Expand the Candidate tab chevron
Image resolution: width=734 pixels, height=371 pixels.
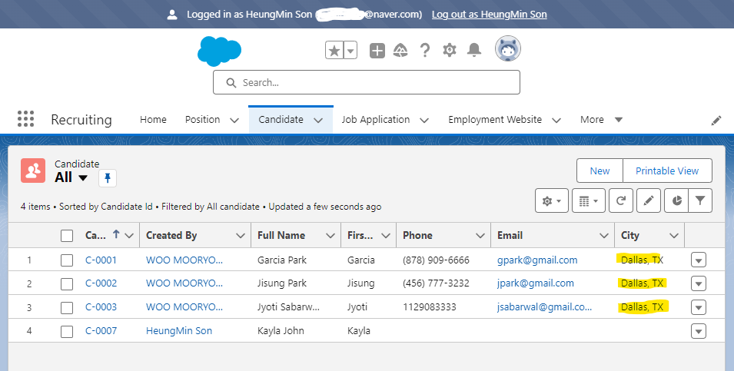tap(318, 121)
